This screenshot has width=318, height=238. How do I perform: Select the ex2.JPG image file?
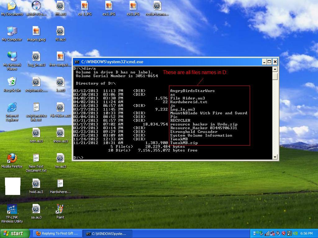(x=109, y=8)
